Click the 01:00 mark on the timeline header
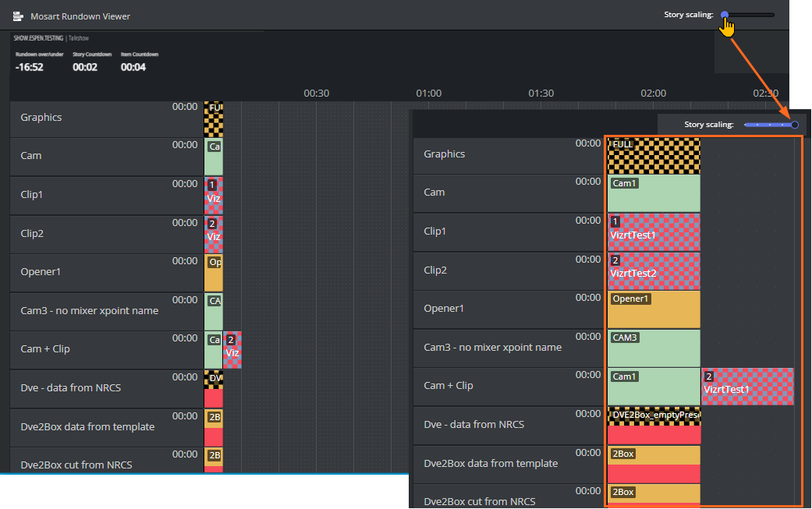 coord(428,93)
